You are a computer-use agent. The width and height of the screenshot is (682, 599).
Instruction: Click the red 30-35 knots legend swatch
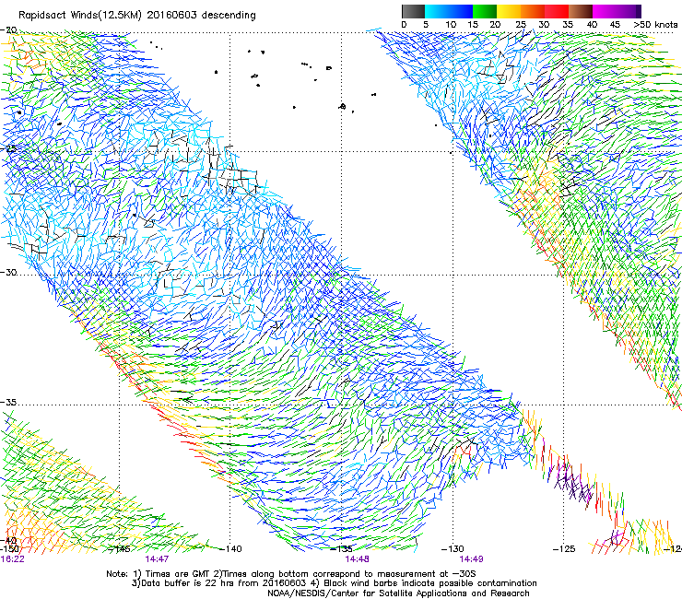pyautogui.click(x=557, y=11)
